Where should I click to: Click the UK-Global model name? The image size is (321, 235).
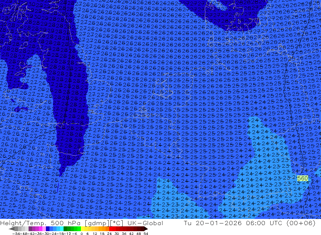click(145, 223)
